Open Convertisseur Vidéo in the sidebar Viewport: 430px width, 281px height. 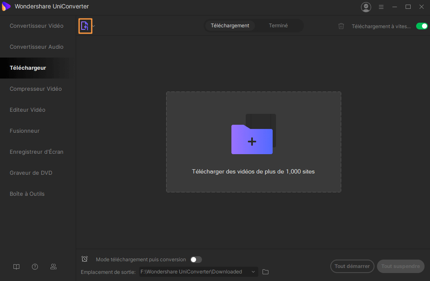click(37, 26)
